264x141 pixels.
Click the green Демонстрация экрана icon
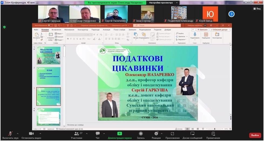(x=120, y=134)
